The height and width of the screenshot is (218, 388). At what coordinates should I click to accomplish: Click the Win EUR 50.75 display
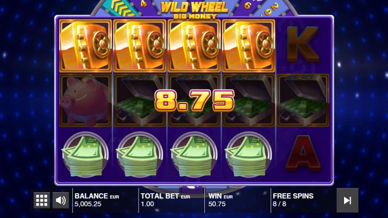click(x=220, y=200)
